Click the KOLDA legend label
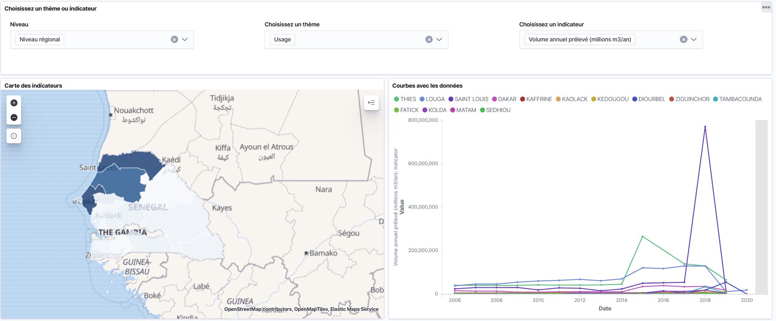The image size is (776, 321). tap(438, 110)
